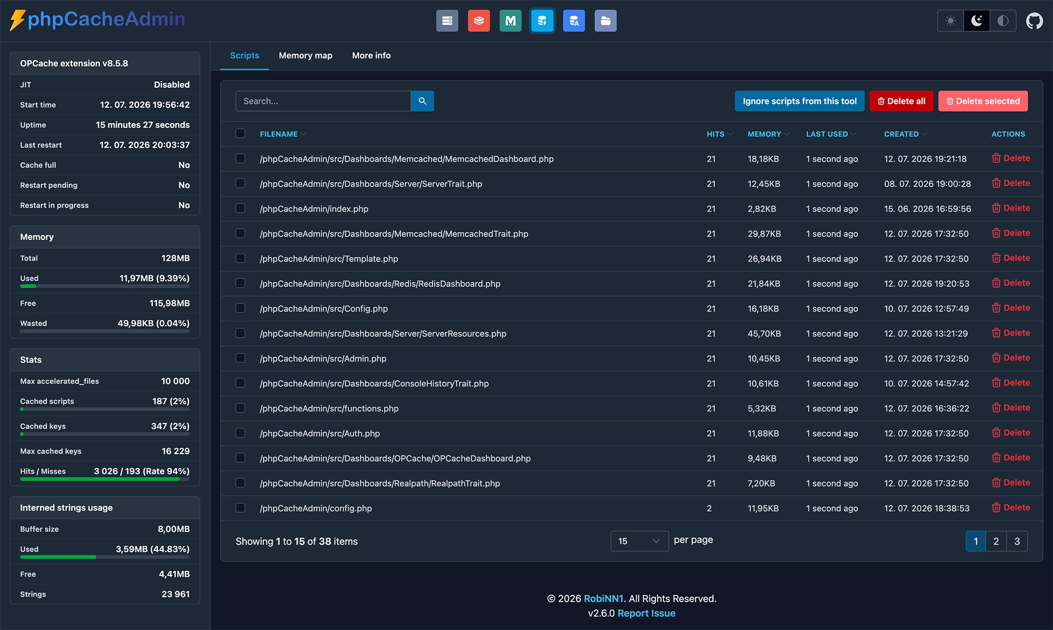This screenshot has height=630, width=1053.
Task: Click Ignore scripts from this tool
Action: [x=800, y=101]
